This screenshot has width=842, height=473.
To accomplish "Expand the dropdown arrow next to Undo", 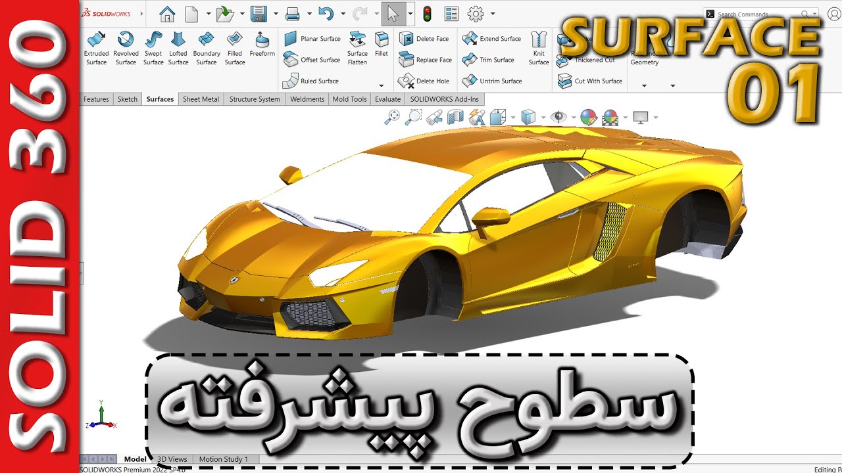I will (342, 14).
